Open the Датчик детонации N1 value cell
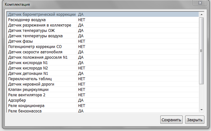This screenshot has height=131, width=211. [81, 73]
